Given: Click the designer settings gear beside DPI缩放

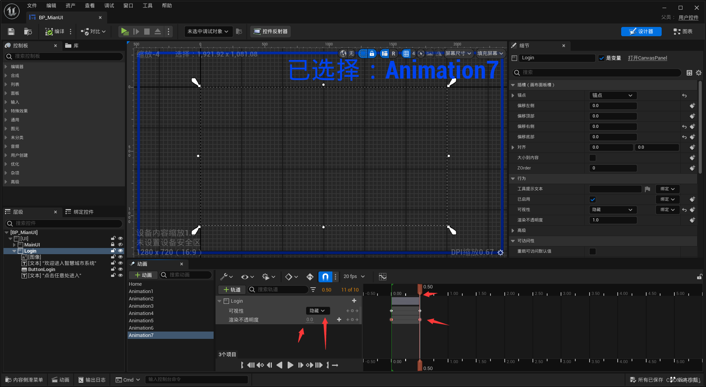Looking at the screenshot, I should tap(500, 253).
